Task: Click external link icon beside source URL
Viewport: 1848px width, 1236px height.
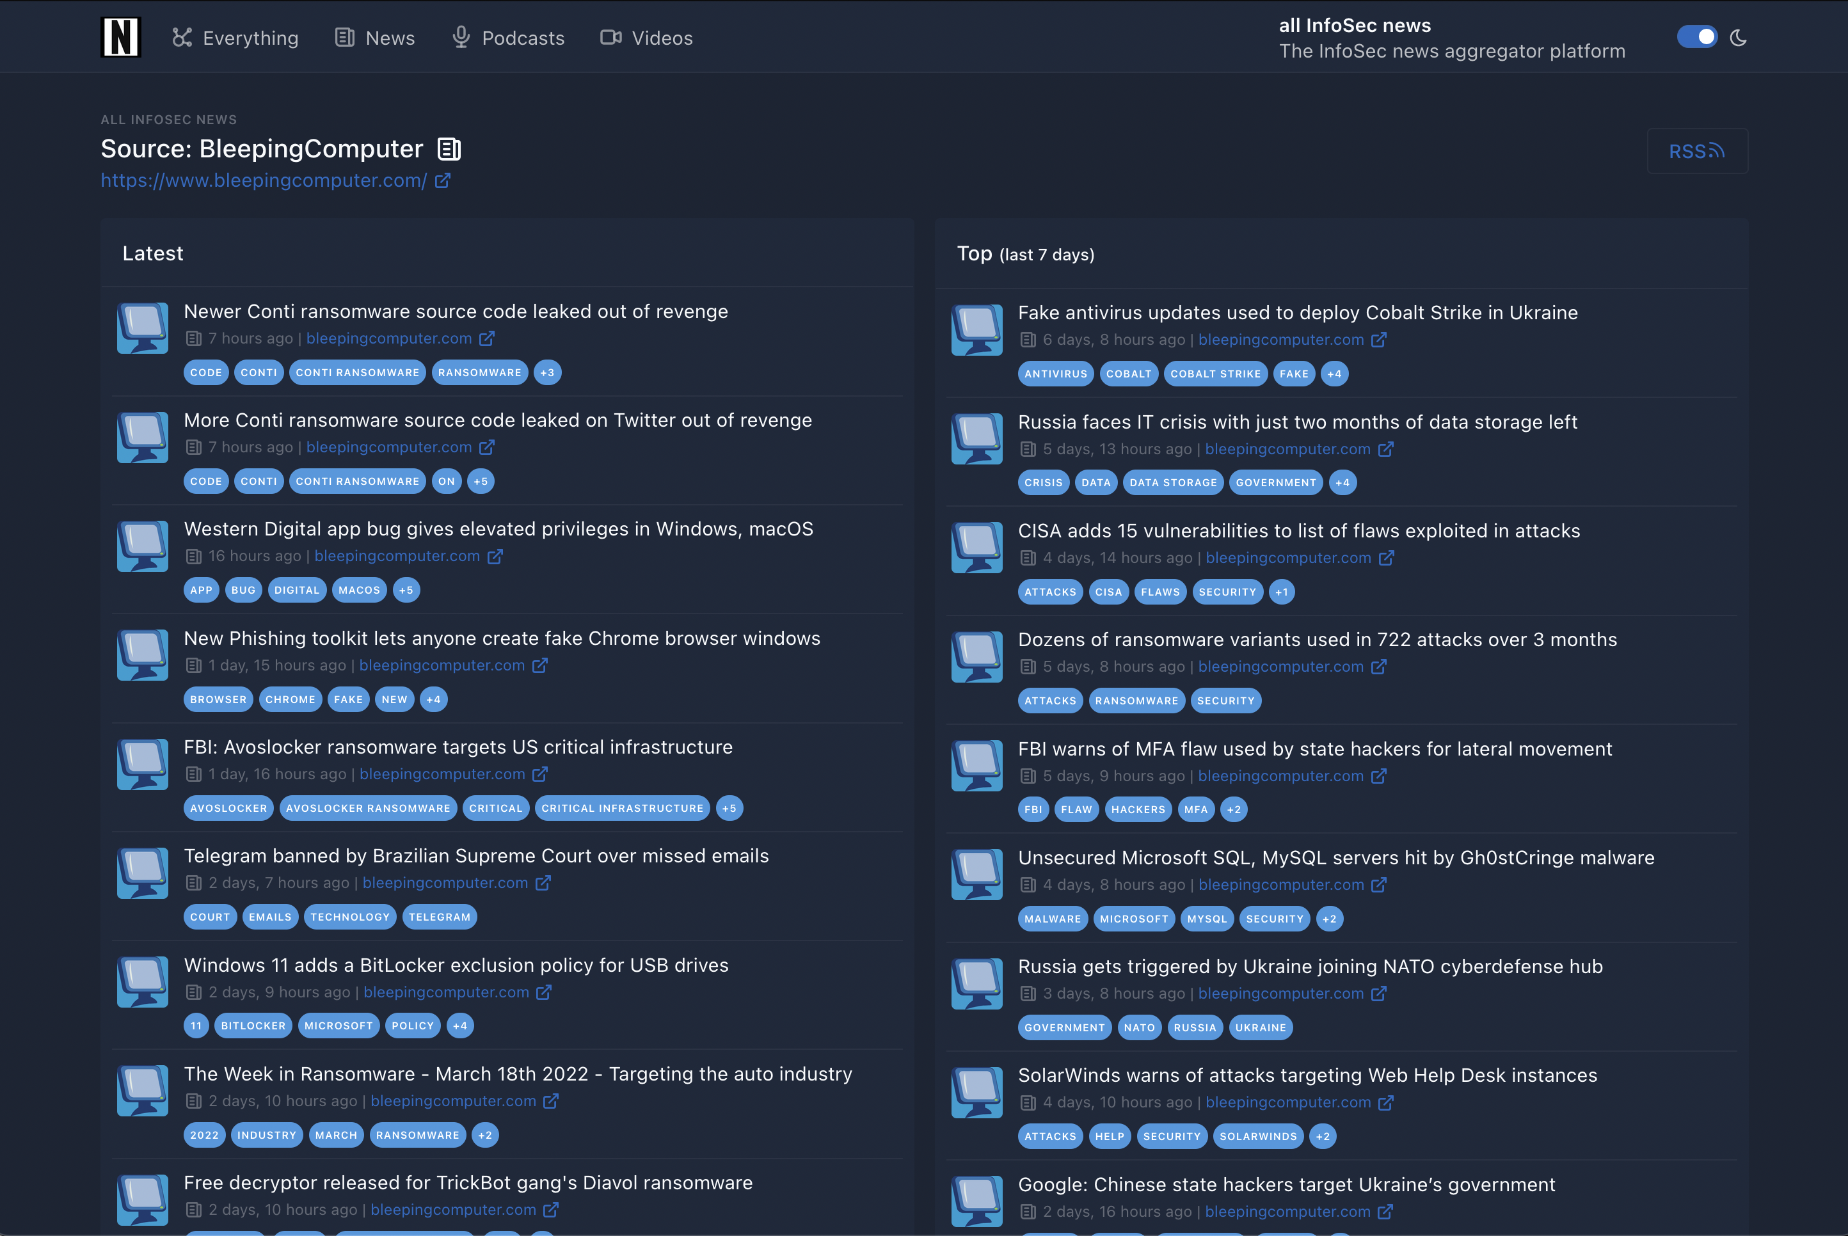Action: (x=443, y=180)
